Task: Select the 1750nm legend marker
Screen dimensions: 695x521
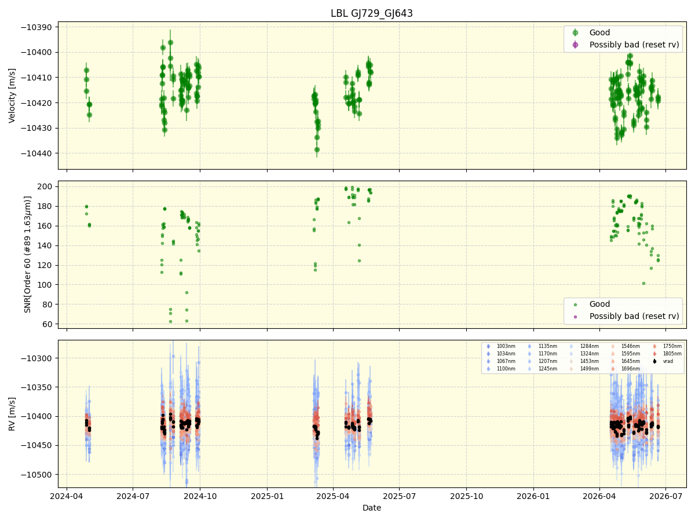Action: pos(654,346)
